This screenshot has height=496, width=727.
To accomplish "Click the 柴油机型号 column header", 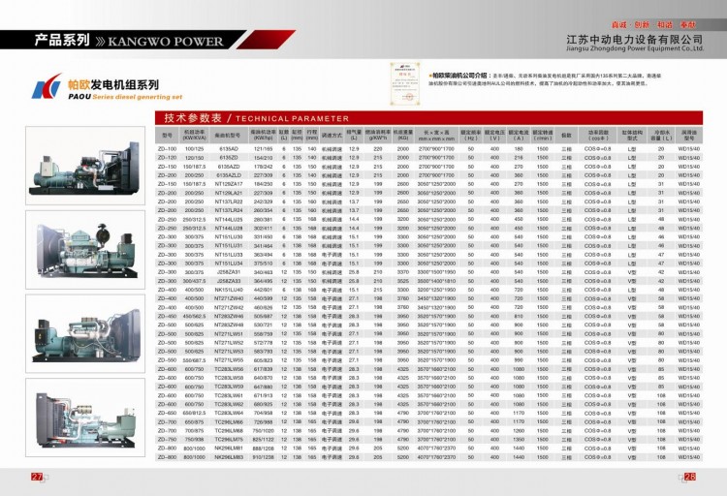I will (x=228, y=136).
